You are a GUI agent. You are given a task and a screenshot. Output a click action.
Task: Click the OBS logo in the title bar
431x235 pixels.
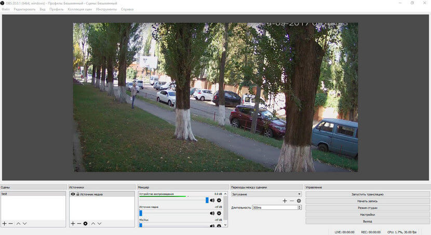[3, 3]
